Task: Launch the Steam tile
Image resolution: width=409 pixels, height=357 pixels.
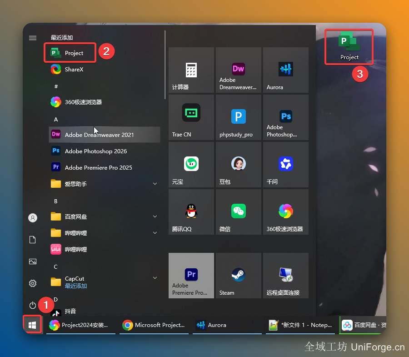Action: coord(239,275)
